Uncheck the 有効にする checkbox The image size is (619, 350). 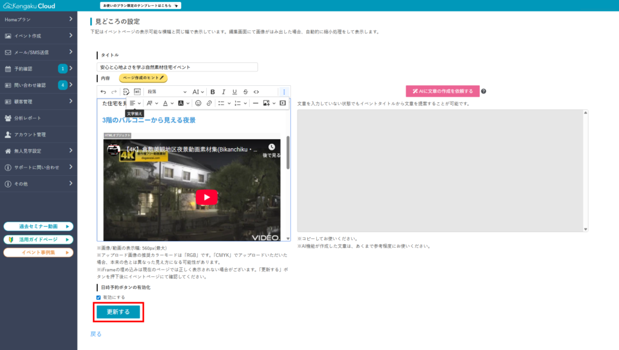tap(97, 296)
